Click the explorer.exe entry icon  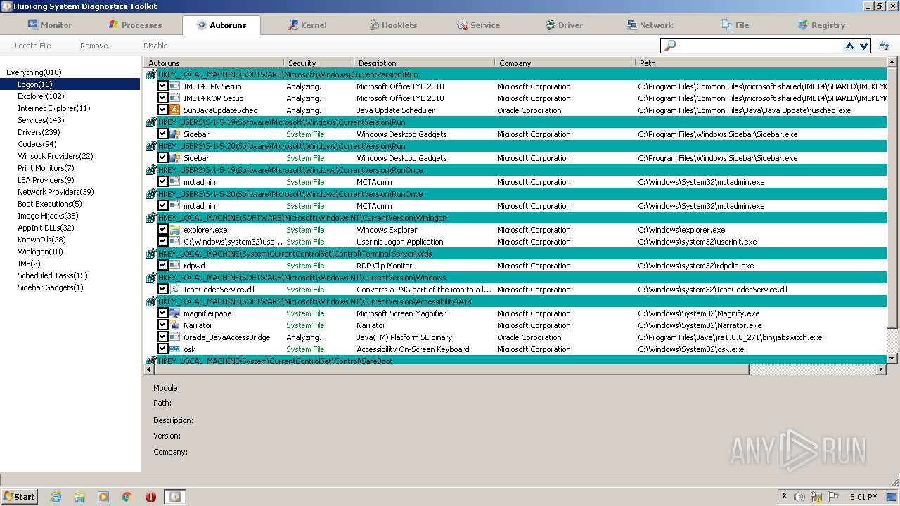click(x=175, y=230)
